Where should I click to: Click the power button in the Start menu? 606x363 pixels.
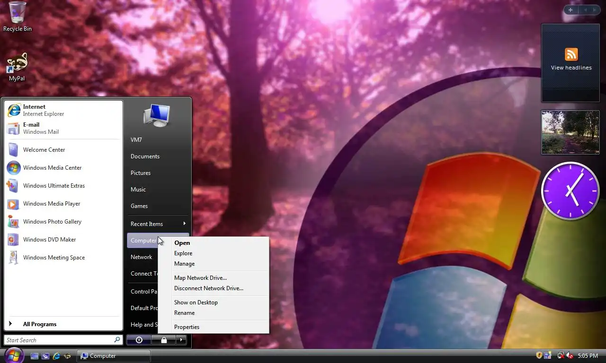pos(139,340)
